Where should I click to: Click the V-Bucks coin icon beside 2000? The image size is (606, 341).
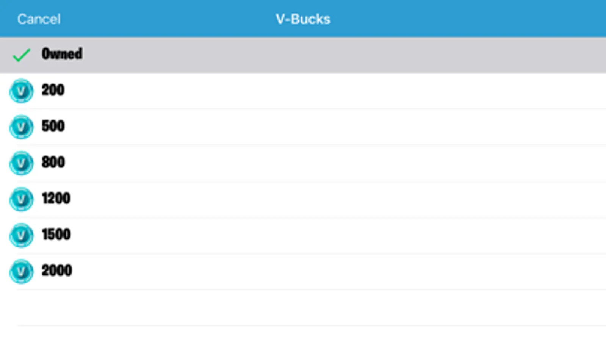pos(21,271)
